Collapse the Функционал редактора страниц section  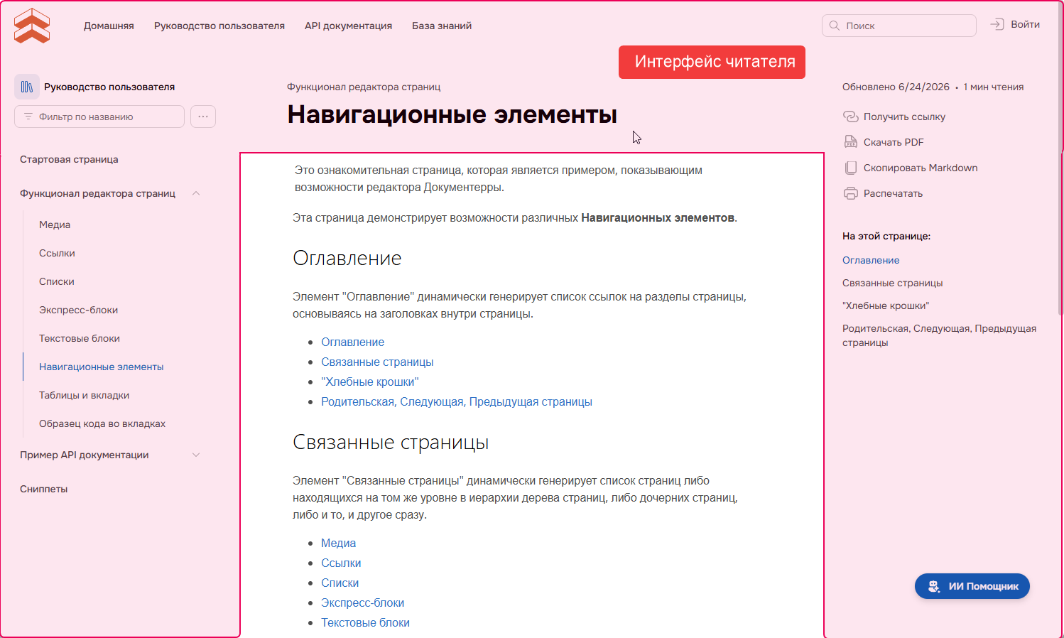196,193
